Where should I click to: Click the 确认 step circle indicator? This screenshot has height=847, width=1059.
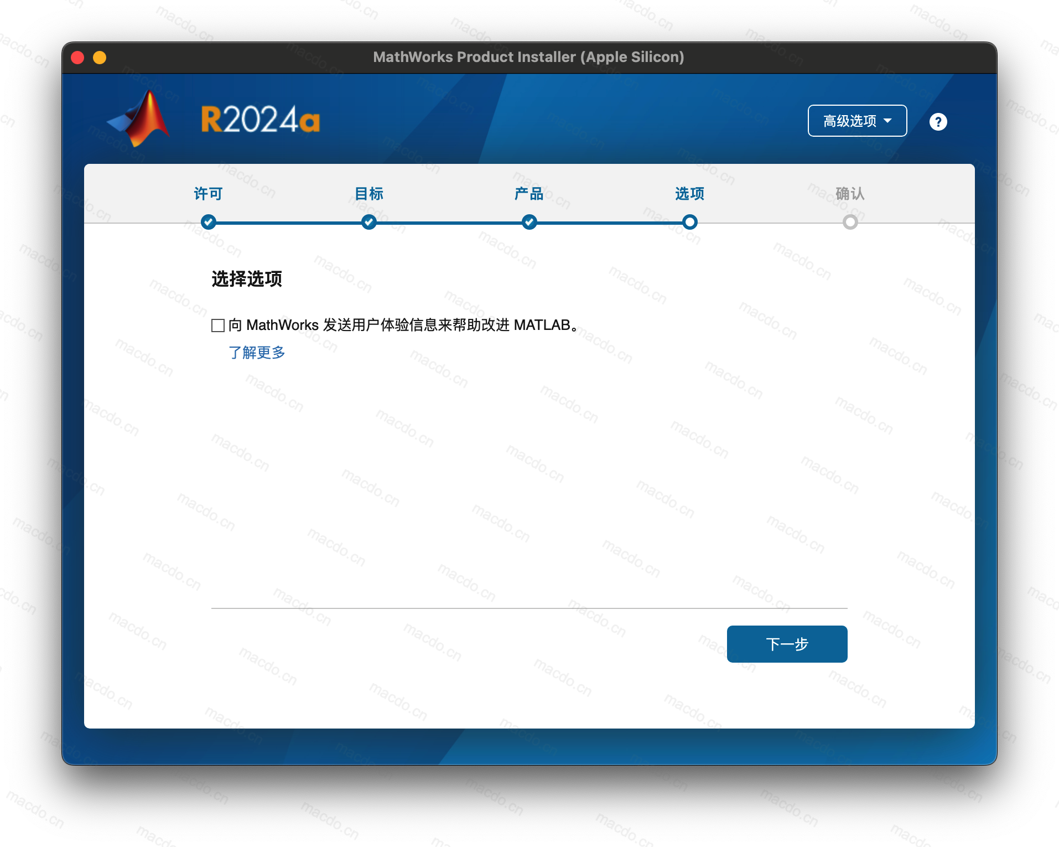click(x=850, y=222)
